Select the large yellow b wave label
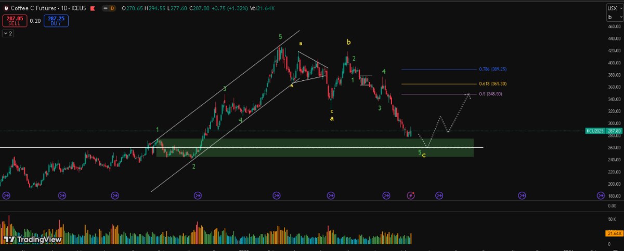624x251 pixels. click(348, 41)
